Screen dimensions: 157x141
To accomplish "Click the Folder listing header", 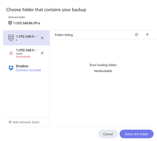I will coord(64,35).
